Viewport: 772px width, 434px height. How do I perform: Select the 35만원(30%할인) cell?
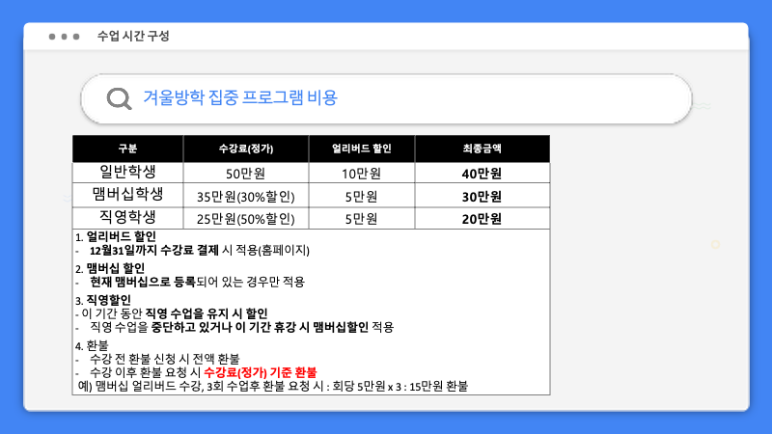246,197
